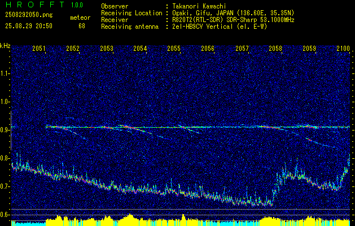Click the 2059 time marker

(x=309, y=49)
